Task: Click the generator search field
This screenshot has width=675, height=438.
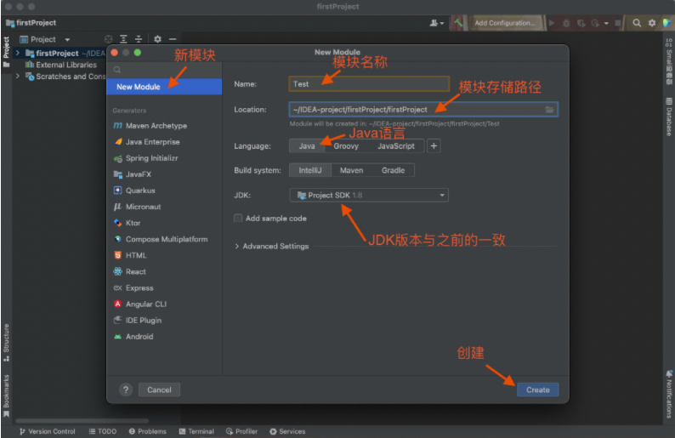Action: [x=164, y=70]
